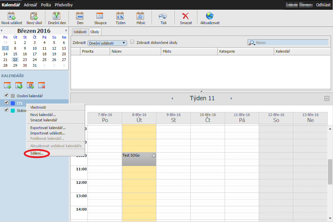Click the reminder icon on Test SOGo event

coord(154,156)
